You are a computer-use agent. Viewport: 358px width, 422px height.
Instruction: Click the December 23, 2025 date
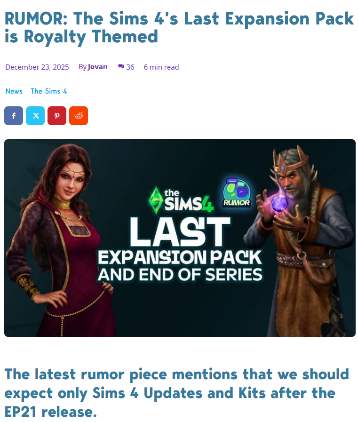[x=37, y=67]
